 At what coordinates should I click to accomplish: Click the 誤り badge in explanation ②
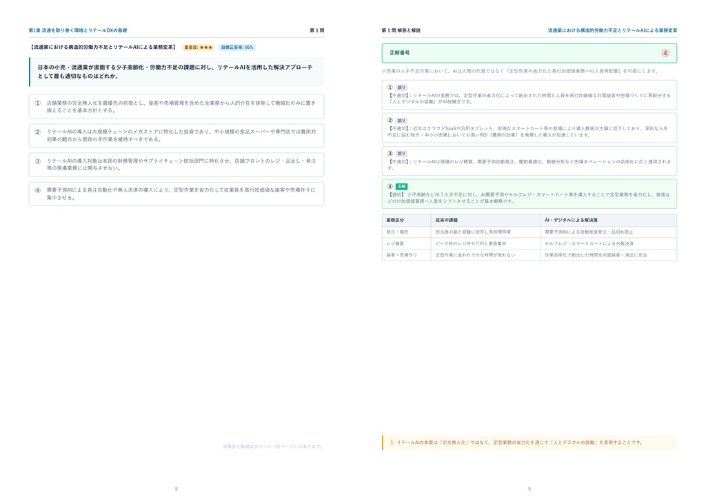point(401,121)
